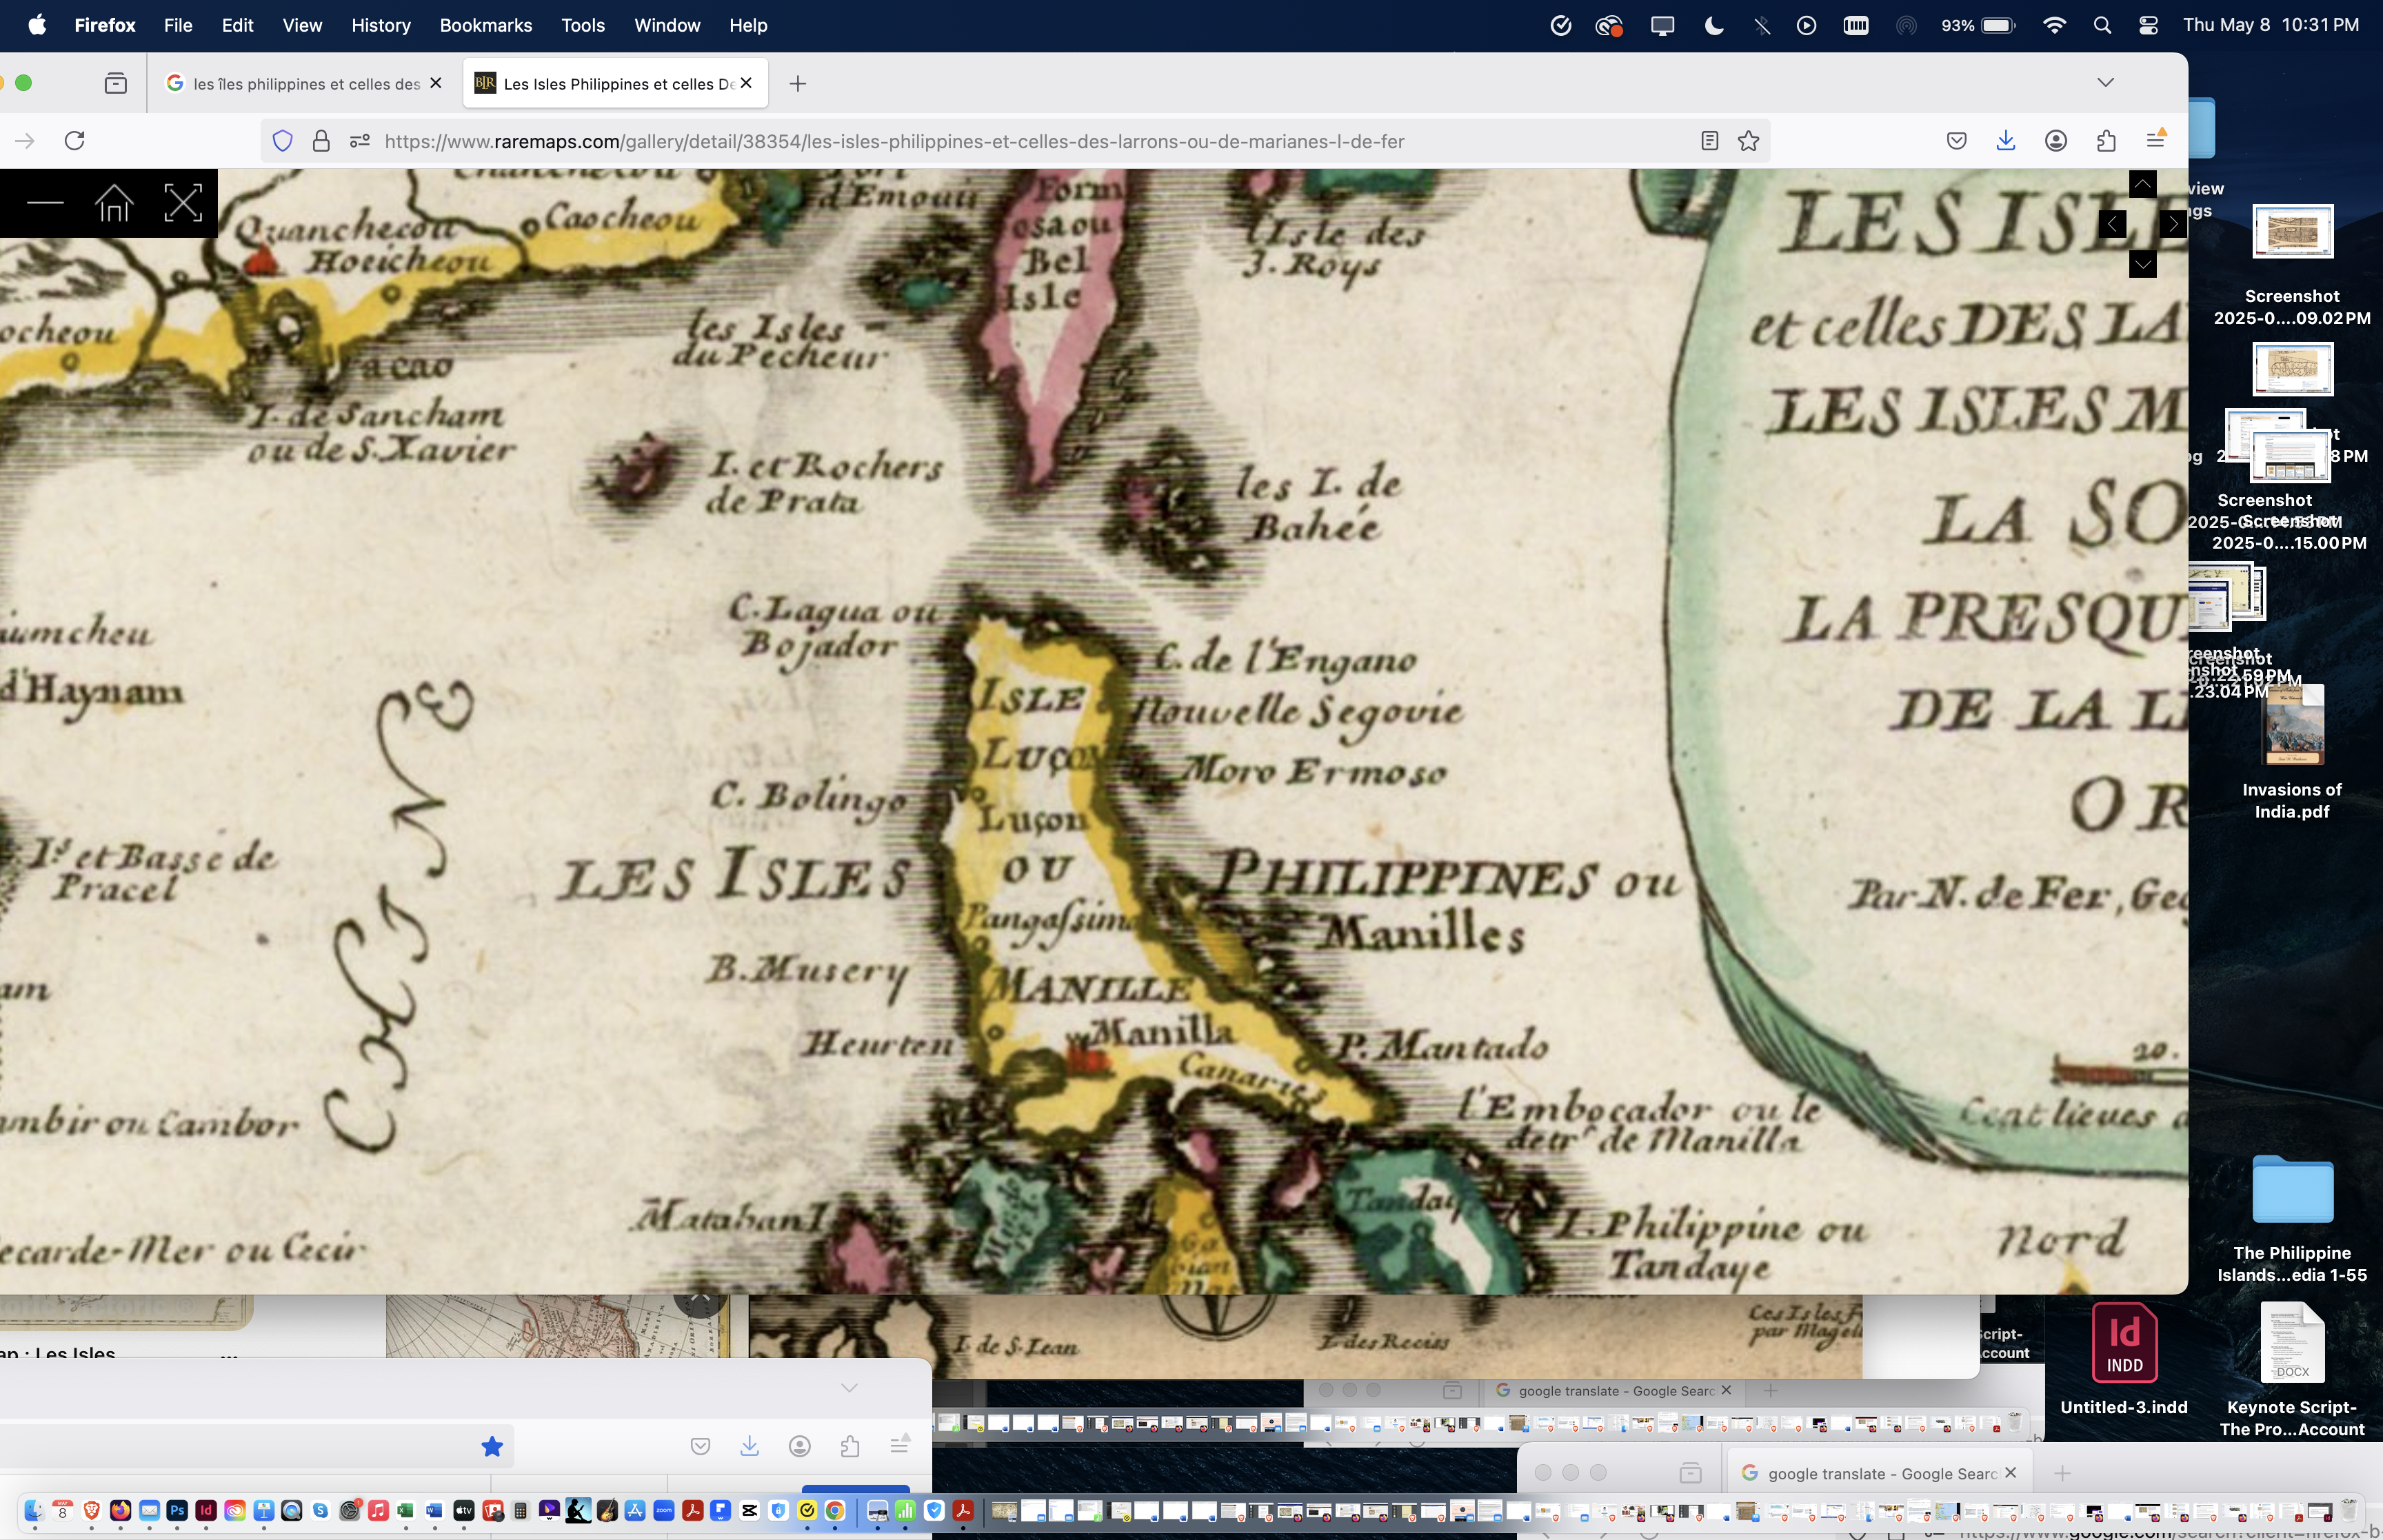Close 'google translate' tab in bottom-right window

point(2010,1473)
